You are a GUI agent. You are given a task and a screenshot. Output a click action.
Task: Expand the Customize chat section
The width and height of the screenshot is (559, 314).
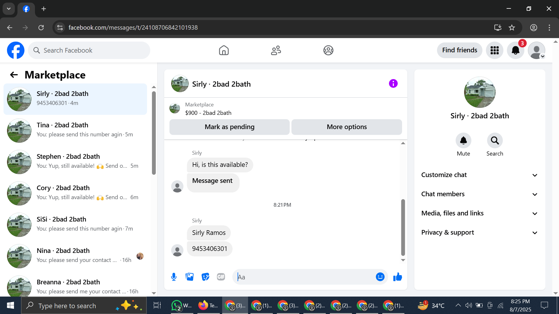tap(480, 175)
